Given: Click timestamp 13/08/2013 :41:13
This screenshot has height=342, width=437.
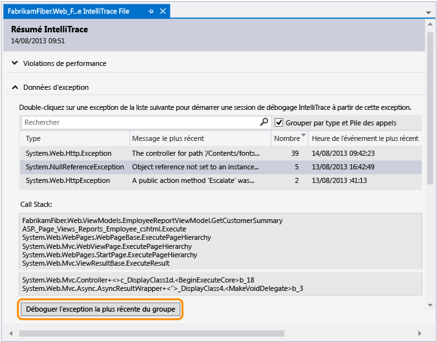Looking at the screenshot, I should coord(339,180).
